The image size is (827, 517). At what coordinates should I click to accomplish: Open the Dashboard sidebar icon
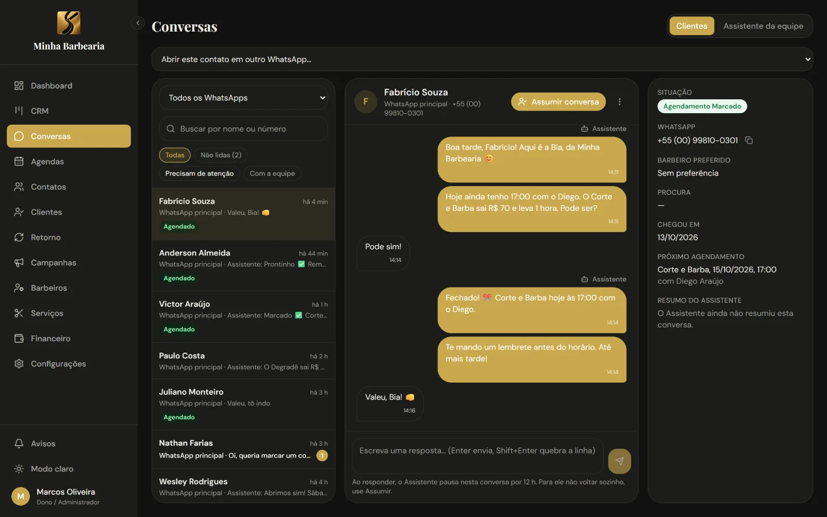click(19, 86)
